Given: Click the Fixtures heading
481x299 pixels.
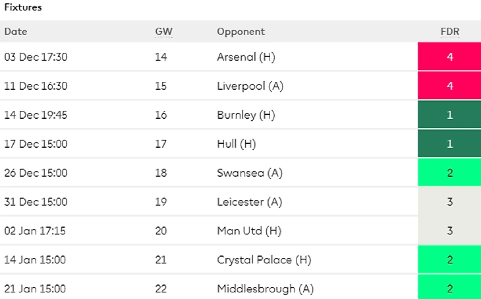Looking at the screenshot, I should (x=22, y=8).
